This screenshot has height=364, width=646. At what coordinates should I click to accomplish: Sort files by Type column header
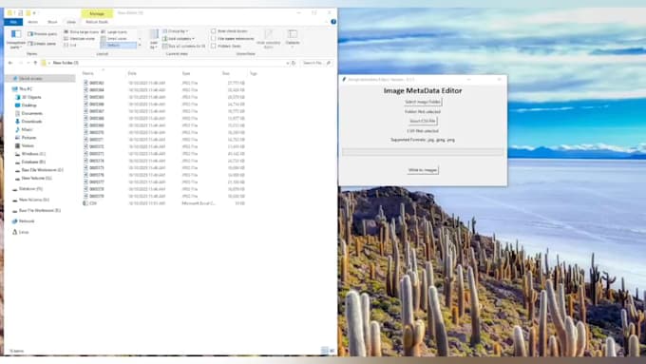(x=186, y=73)
